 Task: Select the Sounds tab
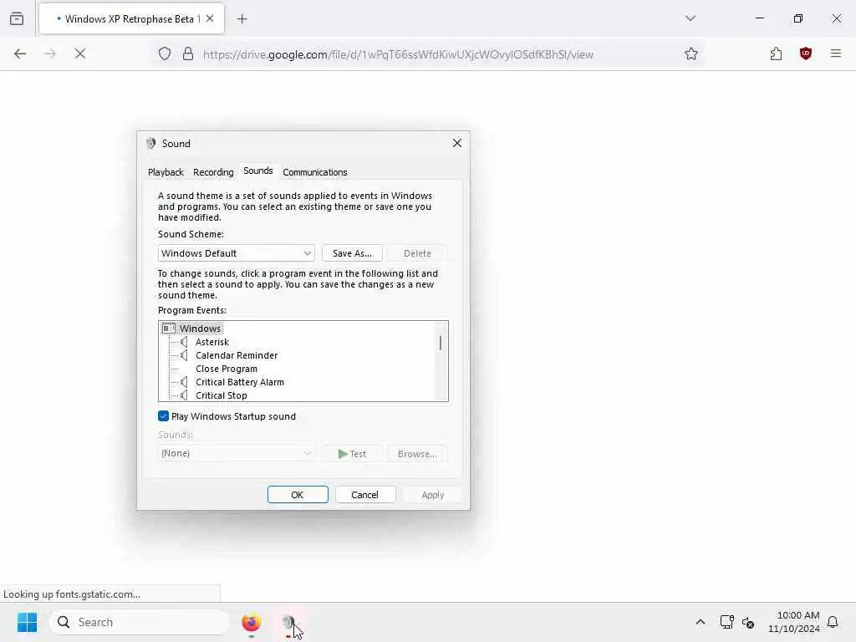pyautogui.click(x=257, y=171)
